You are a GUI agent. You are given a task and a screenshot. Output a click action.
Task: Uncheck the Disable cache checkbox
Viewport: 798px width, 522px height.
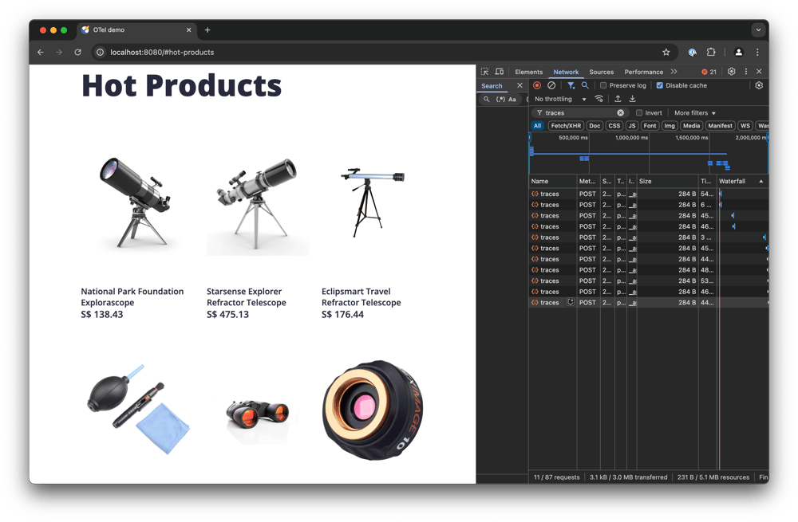click(x=660, y=85)
